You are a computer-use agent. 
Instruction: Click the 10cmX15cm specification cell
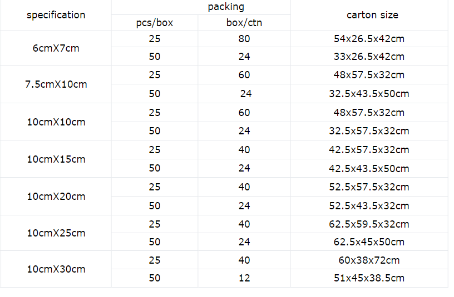(56, 159)
